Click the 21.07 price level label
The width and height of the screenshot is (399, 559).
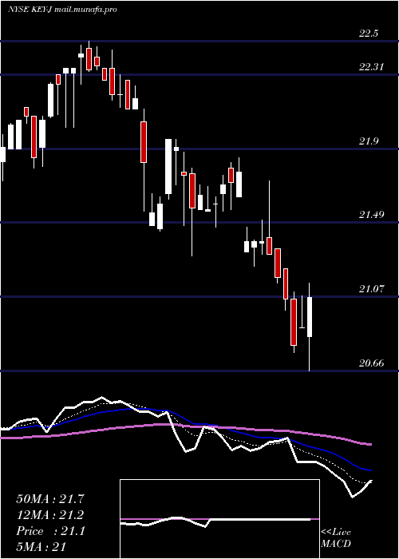click(x=372, y=289)
